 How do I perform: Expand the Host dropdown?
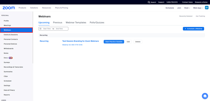point(187,8)
